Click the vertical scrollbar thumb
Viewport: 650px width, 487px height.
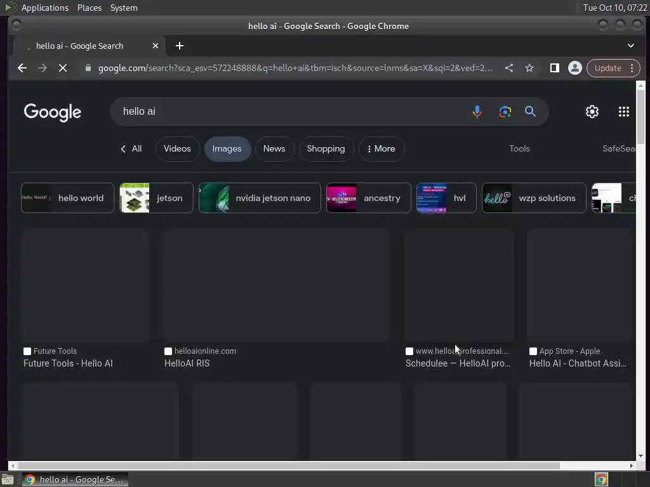tap(641, 117)
